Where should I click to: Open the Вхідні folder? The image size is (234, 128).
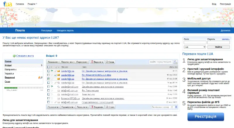[8, 65]
